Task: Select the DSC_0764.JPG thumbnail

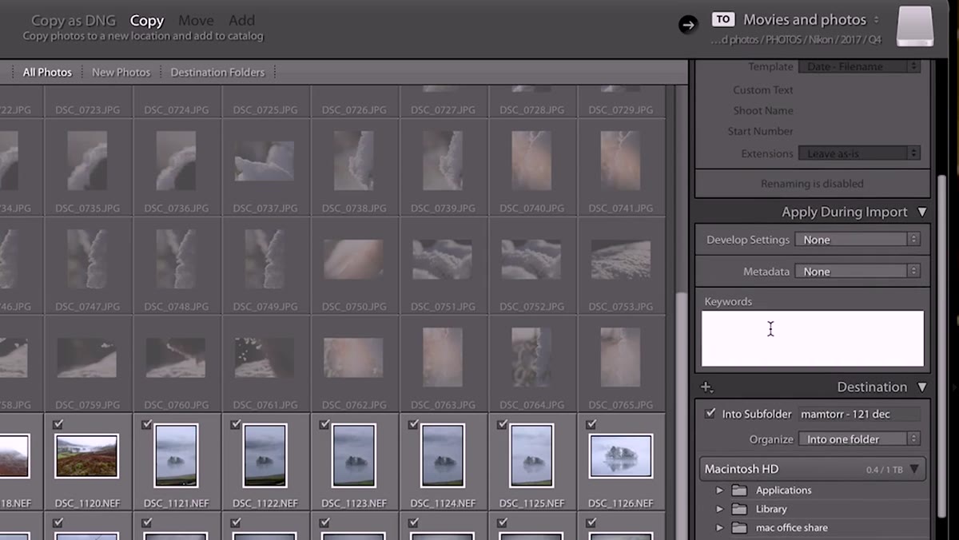Action: [531, 357]
